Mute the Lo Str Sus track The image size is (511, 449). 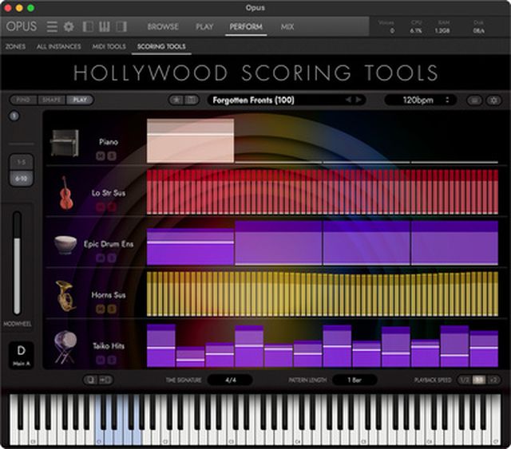coord(101,207)
